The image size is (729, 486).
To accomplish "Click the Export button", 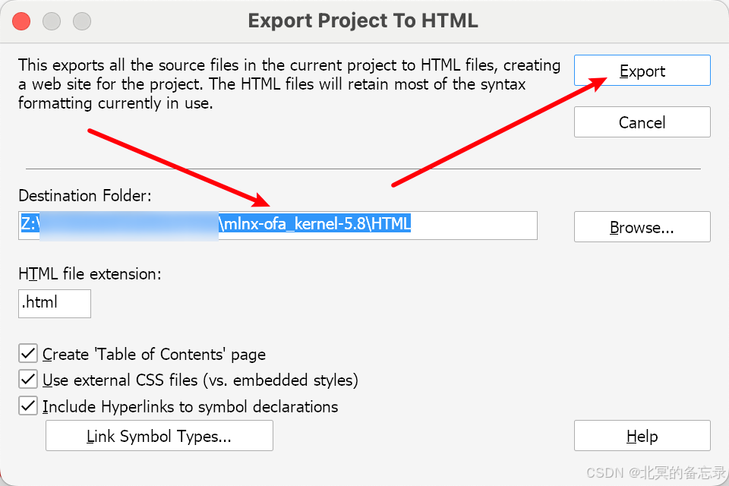I will pos(642,71).
